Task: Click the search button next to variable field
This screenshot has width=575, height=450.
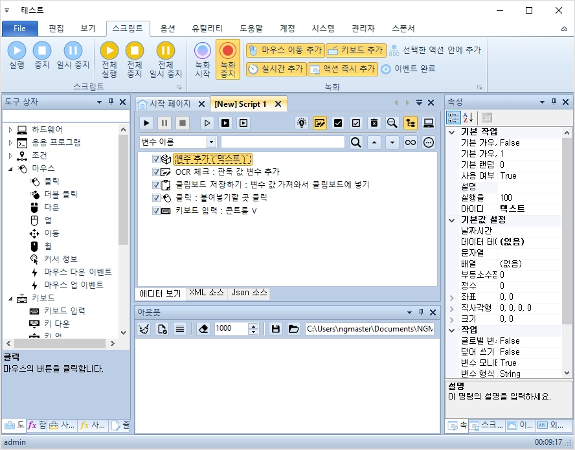Action: 355,142
